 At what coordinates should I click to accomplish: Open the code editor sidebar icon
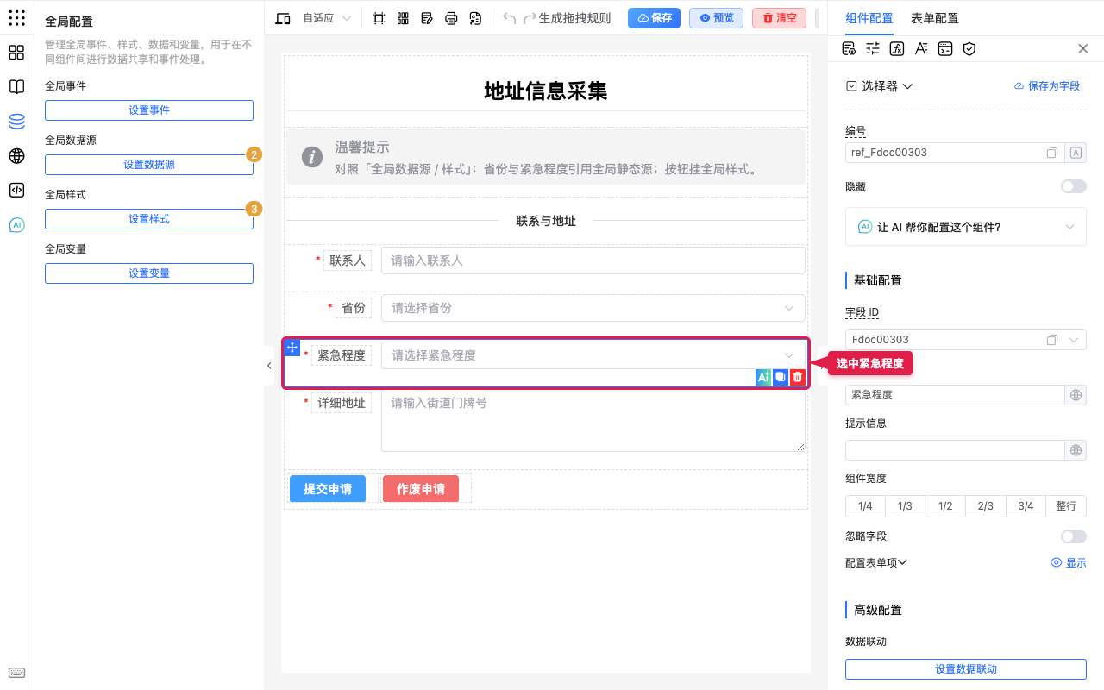pyautogui.click(x=16, y=191)
